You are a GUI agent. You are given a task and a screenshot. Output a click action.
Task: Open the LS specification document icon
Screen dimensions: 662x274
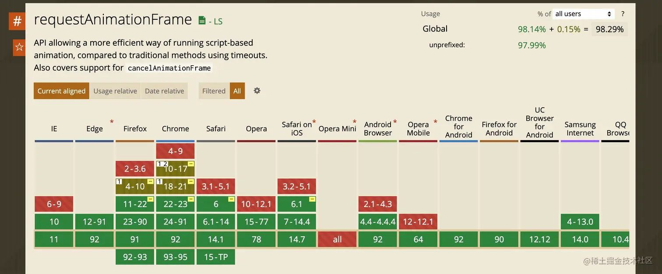pyautogui.click(x=202, y=21)
